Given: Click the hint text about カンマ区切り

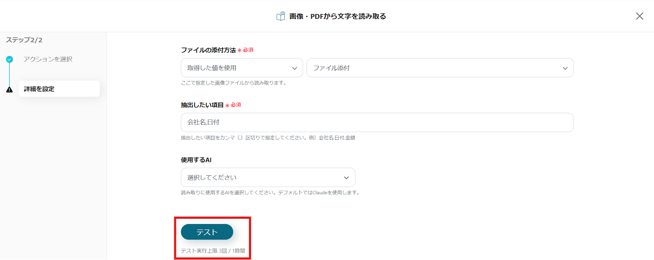Looking at the screenshot, I should pyautogui.click(x=268, y=138).
